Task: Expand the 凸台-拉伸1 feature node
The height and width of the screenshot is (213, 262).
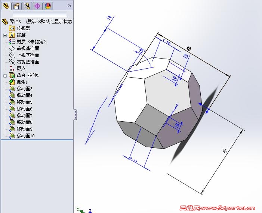Action: point(5,76)
